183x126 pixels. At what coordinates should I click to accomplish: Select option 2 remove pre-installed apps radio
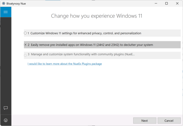coord(25,45)
